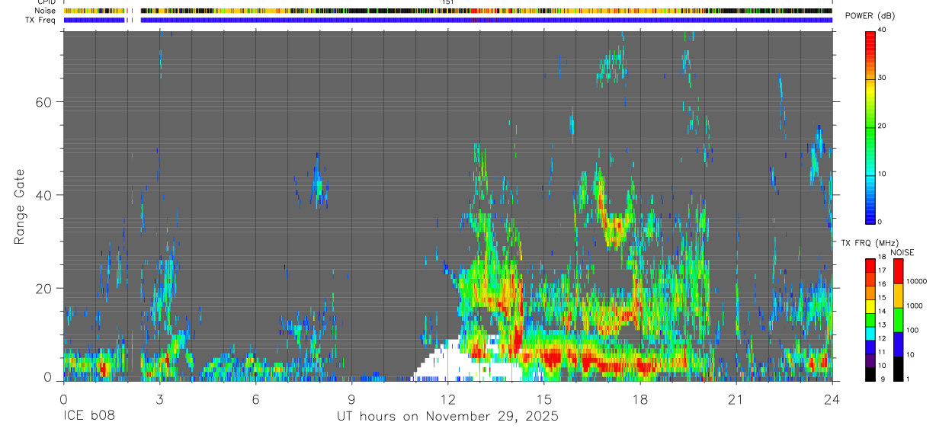Click the green middle of POWER colorbar

(x=870, y=130)
